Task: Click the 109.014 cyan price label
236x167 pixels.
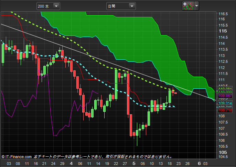Action: (225, 103)
